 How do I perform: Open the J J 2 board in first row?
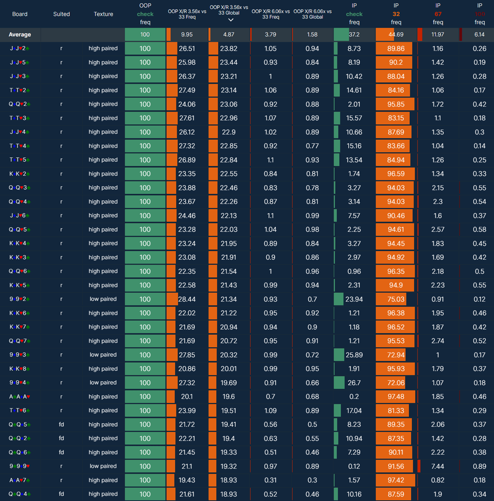(x=20, y=49)
